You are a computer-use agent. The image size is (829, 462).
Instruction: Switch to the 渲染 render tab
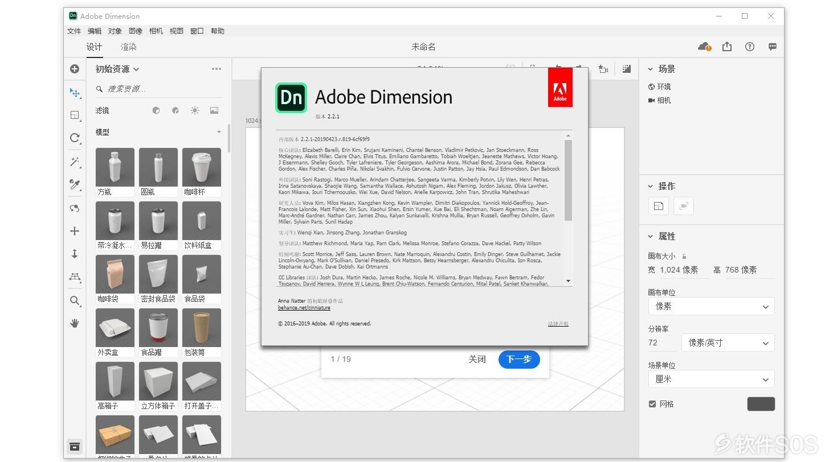pos(129,47)
